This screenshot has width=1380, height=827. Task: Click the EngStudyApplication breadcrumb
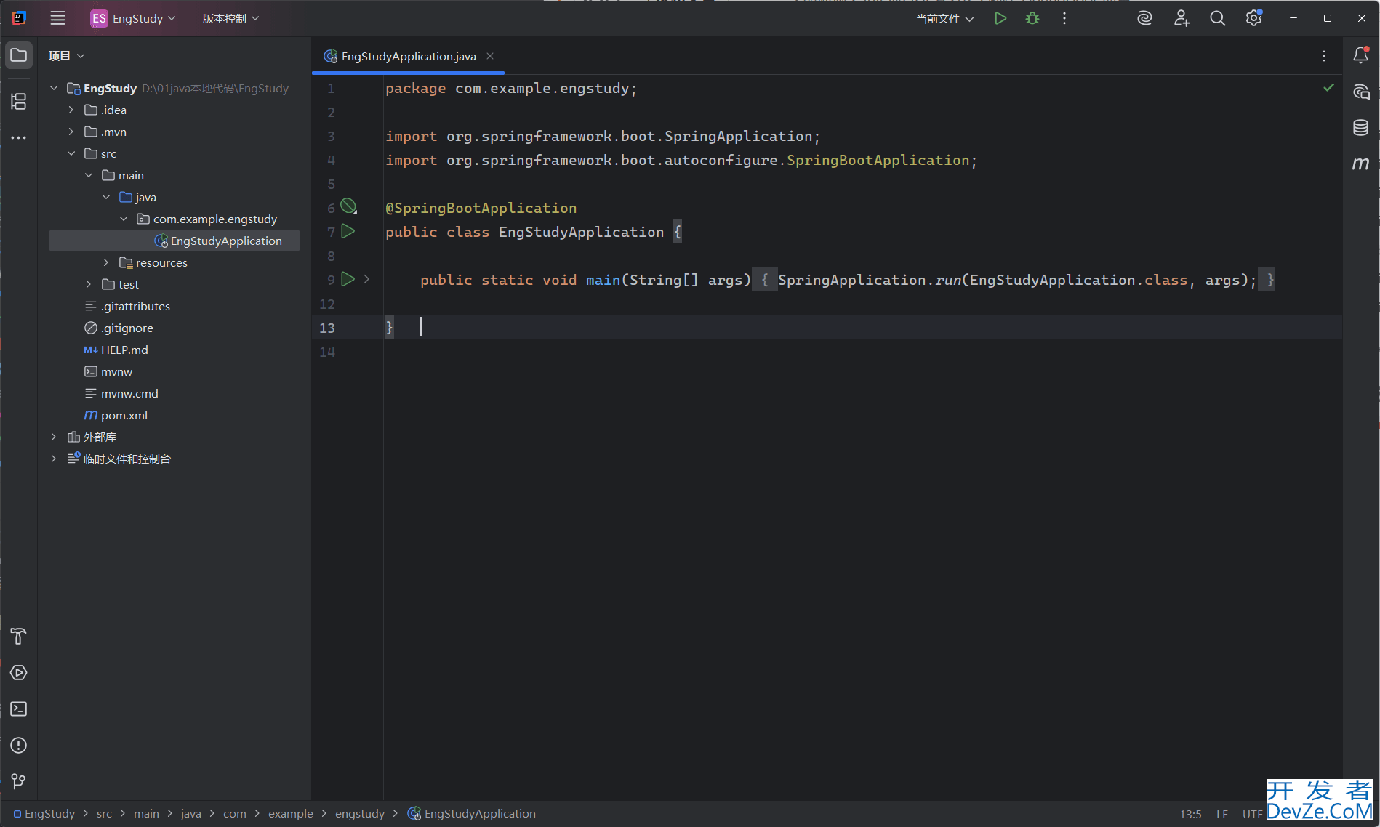coord(472,814)
